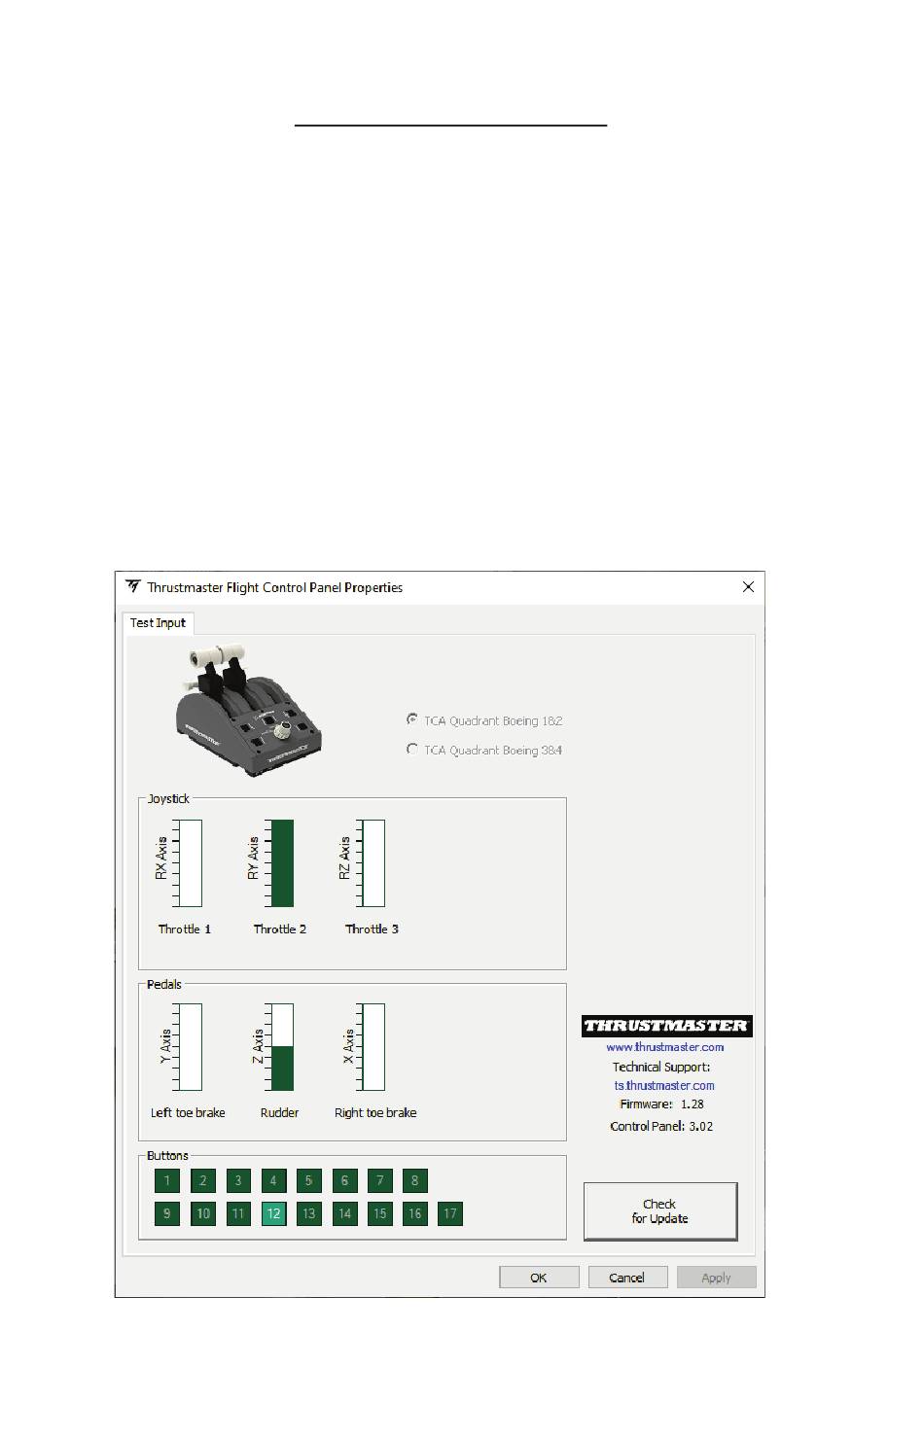924x1437 pixels.
Task: Confirm with the OK button
Action: [x=539, y=1278]
